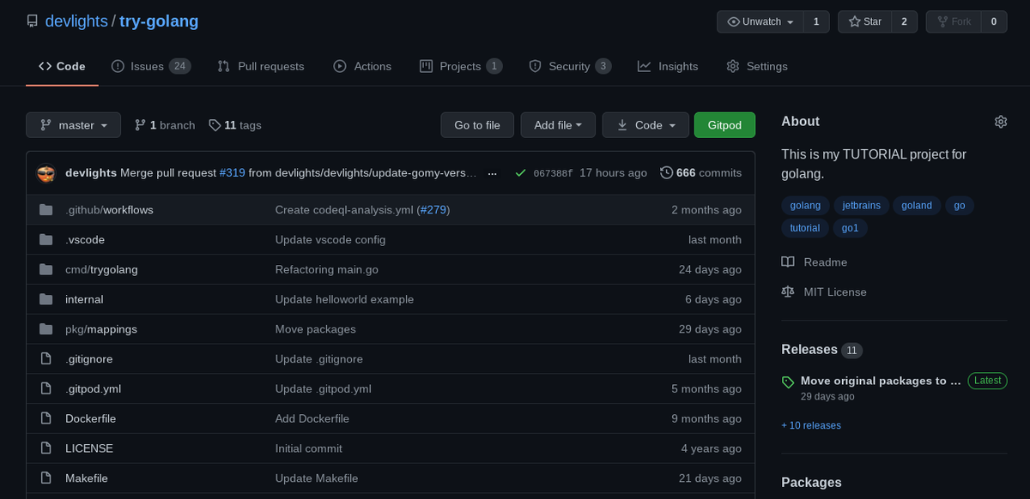1030x499 pixels.
Task: Switch to the Issues tab
Action: tap(151, 66)
